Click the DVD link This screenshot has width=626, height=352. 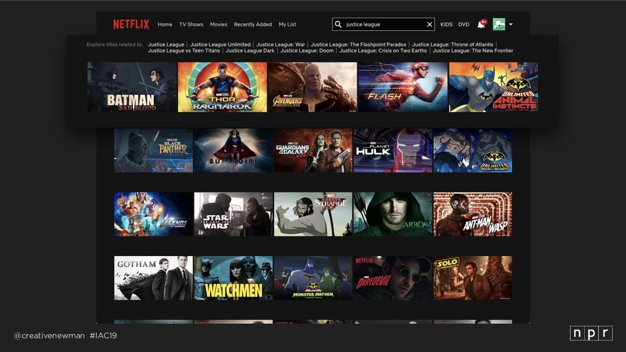[463, 24]
